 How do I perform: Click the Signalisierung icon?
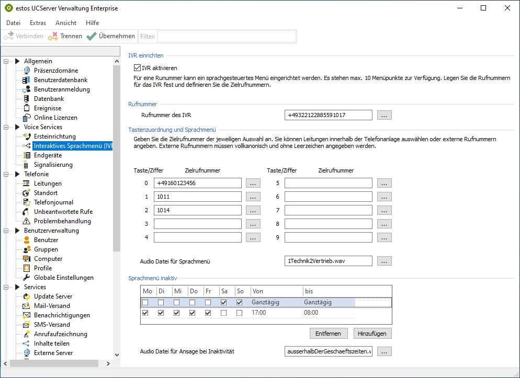click(27, 165)
